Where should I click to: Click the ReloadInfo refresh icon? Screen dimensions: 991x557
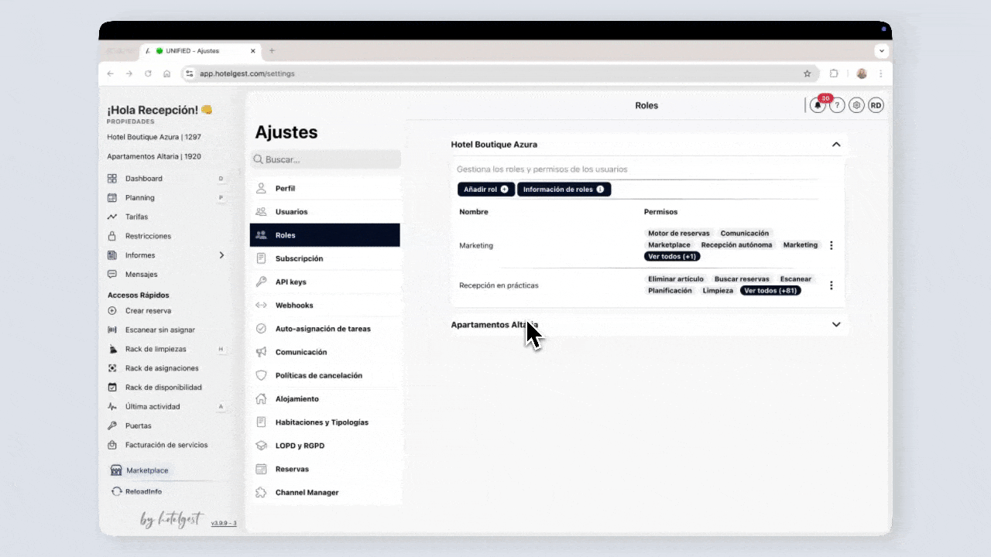click(x=116, y=491)
